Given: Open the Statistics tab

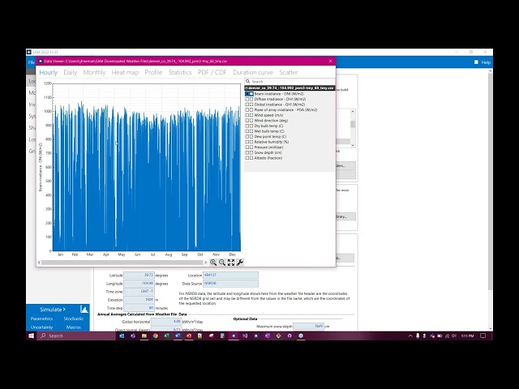Looking at the screenshot, I should (x=180, y=72).
